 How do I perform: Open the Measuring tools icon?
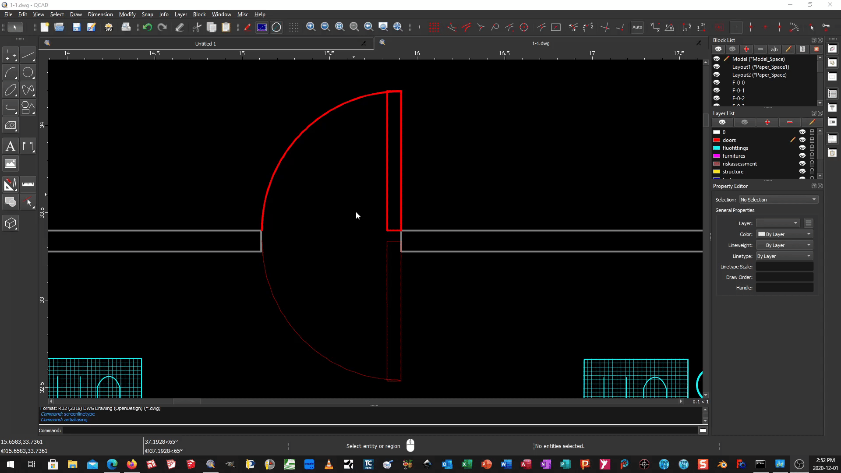(28, 184)
